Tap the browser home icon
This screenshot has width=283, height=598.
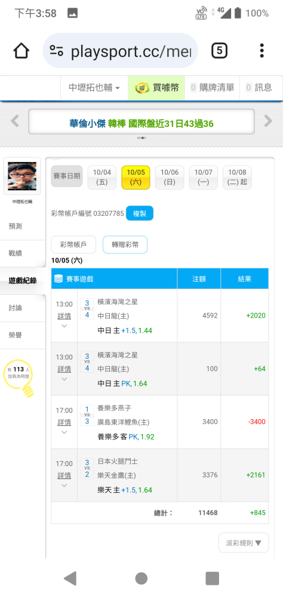21,51
